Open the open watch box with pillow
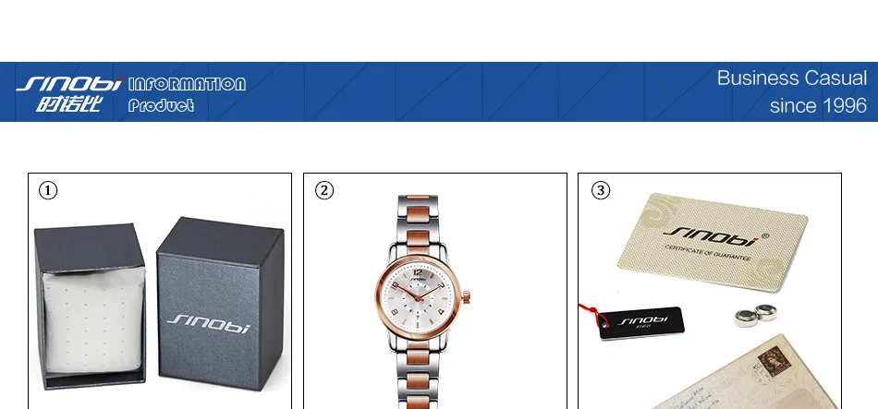The image size is (878, 409). pos(91,306)
